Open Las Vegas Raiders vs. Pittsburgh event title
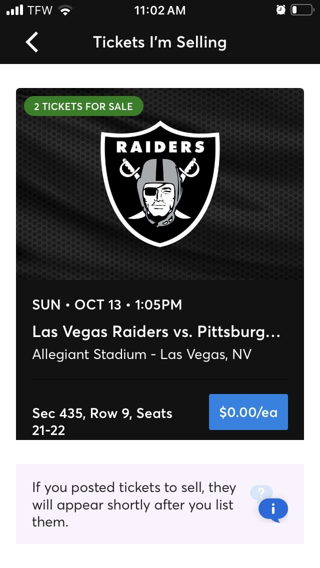This screenshot has height=568, width=320. click(156, 331)
